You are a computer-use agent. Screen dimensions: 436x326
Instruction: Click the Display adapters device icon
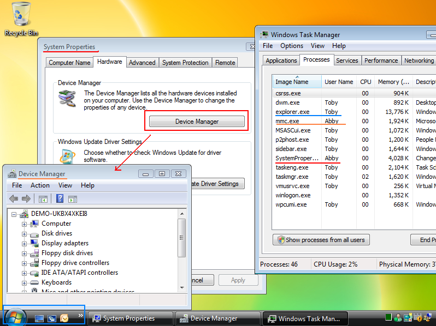click(x=35, y=243)
